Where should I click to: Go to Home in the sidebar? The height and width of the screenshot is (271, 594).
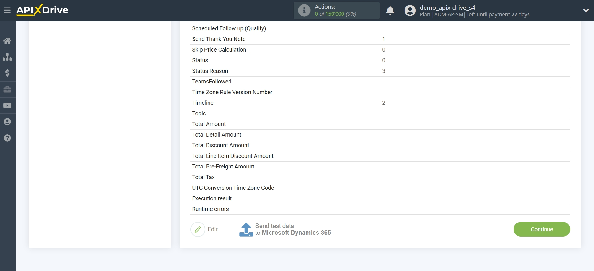(7, 41)
